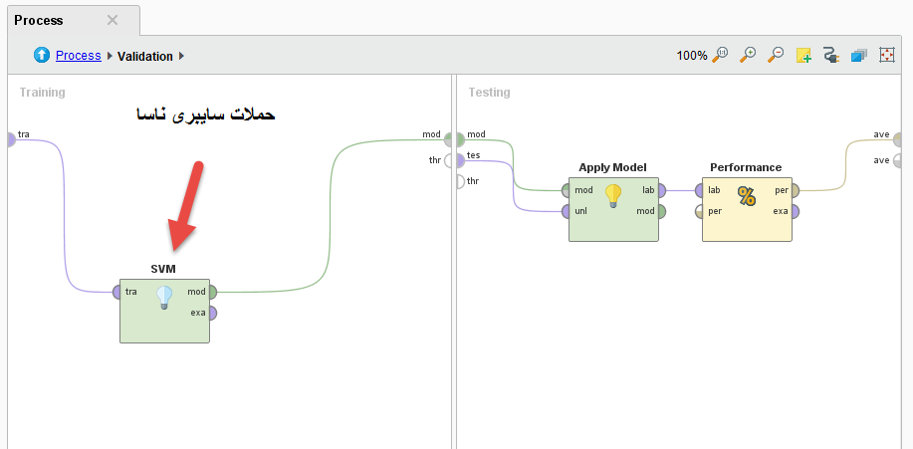The width and height of the screenshot is (913, 449).
Task: Click the blue stacked layers operator icon
Action: pos(859,56)
